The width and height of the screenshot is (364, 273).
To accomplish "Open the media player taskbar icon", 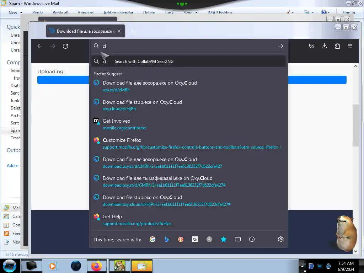I will coord(53,266).
